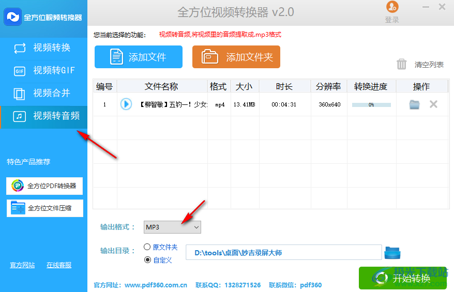
Task: Click the WeChat contact pdf360
Action: [311, 285]
